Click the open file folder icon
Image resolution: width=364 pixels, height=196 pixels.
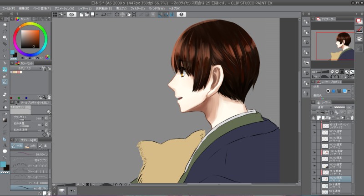[x=86, y=15]
